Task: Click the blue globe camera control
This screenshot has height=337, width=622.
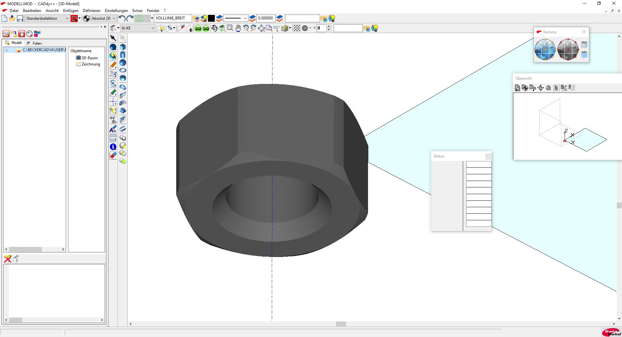Action: 545,49
